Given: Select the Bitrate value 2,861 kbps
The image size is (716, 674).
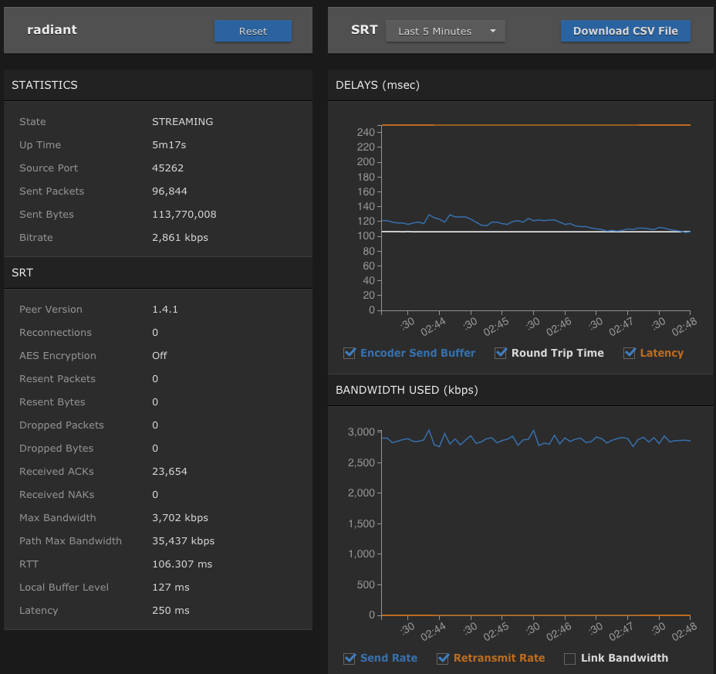Looking at the screenshot, I should (180, 238).
